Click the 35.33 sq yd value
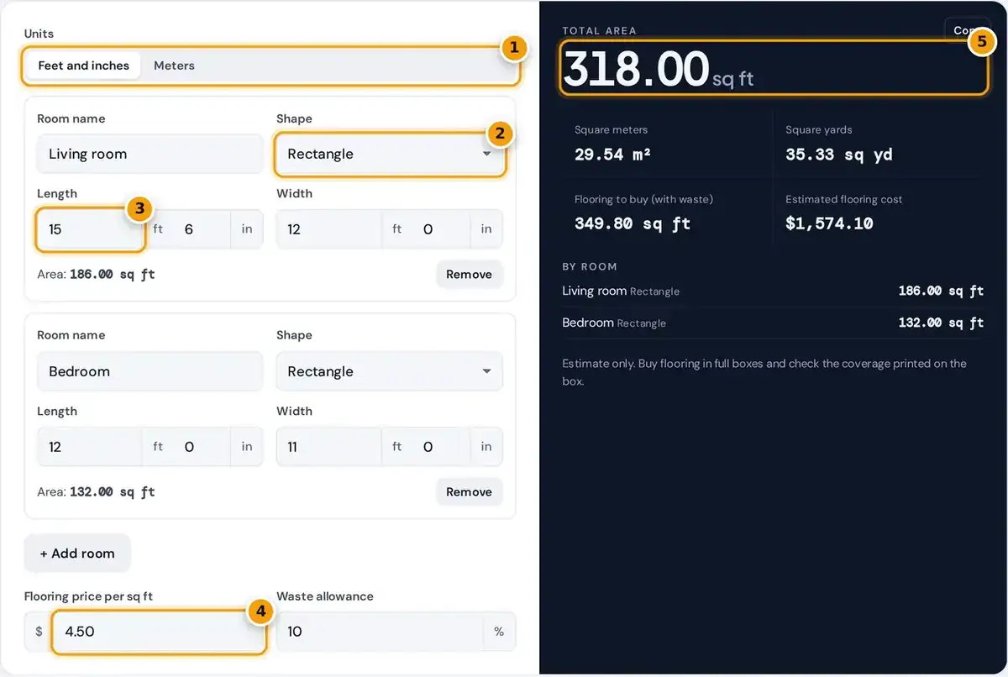The image size is (1008, 677). pos(839,155)
